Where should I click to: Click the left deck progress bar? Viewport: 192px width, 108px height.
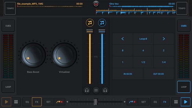coord(50,6)
